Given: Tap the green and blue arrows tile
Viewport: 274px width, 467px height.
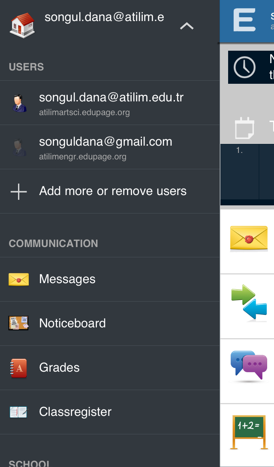Looking at the screenshot, I should pos(249,303).
